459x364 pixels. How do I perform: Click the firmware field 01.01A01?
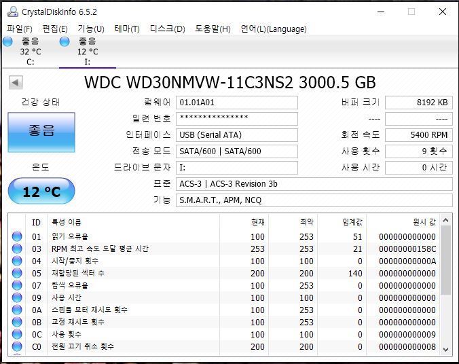click(236, 103)
